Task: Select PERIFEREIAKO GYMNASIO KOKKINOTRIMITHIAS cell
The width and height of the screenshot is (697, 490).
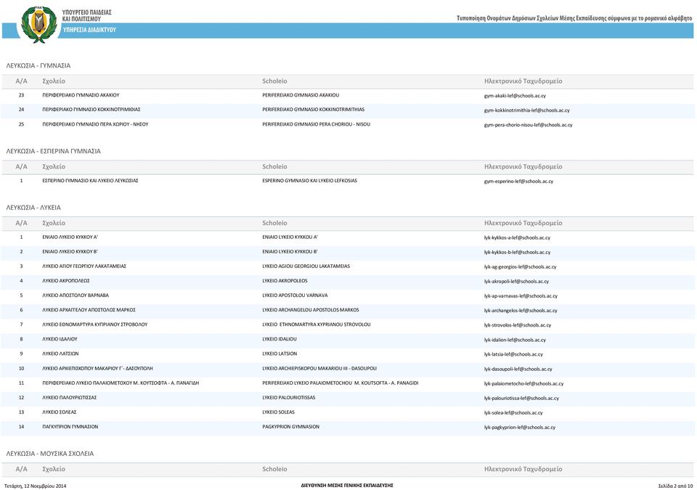Action: (x=314, y=110)
